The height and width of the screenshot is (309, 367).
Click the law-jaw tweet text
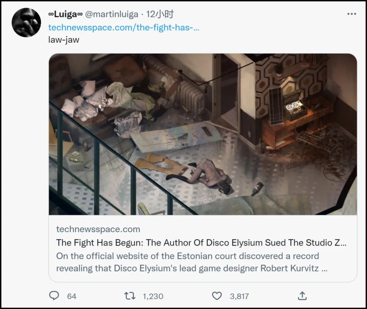[64, 39]
